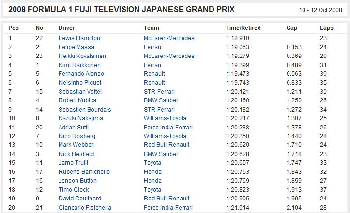This screenshot has width=350, height=213.
Task: Open Sebastian Vettel driver link
Action: point(80,92)
